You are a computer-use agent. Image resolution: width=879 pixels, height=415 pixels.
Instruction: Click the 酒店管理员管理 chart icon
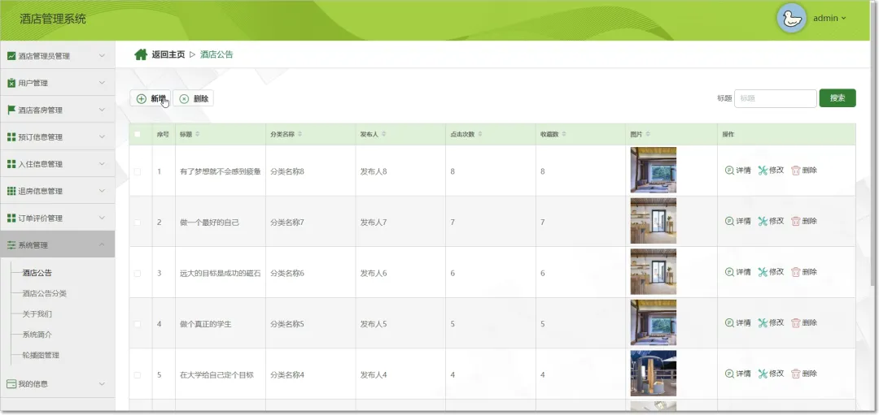pyautogui.click(x=11, y=56)
